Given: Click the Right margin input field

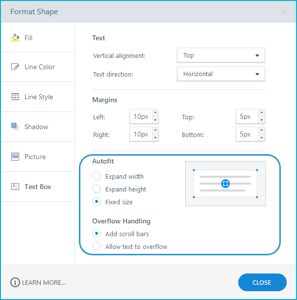Looking at the screenshot, I should pos(141,134).
